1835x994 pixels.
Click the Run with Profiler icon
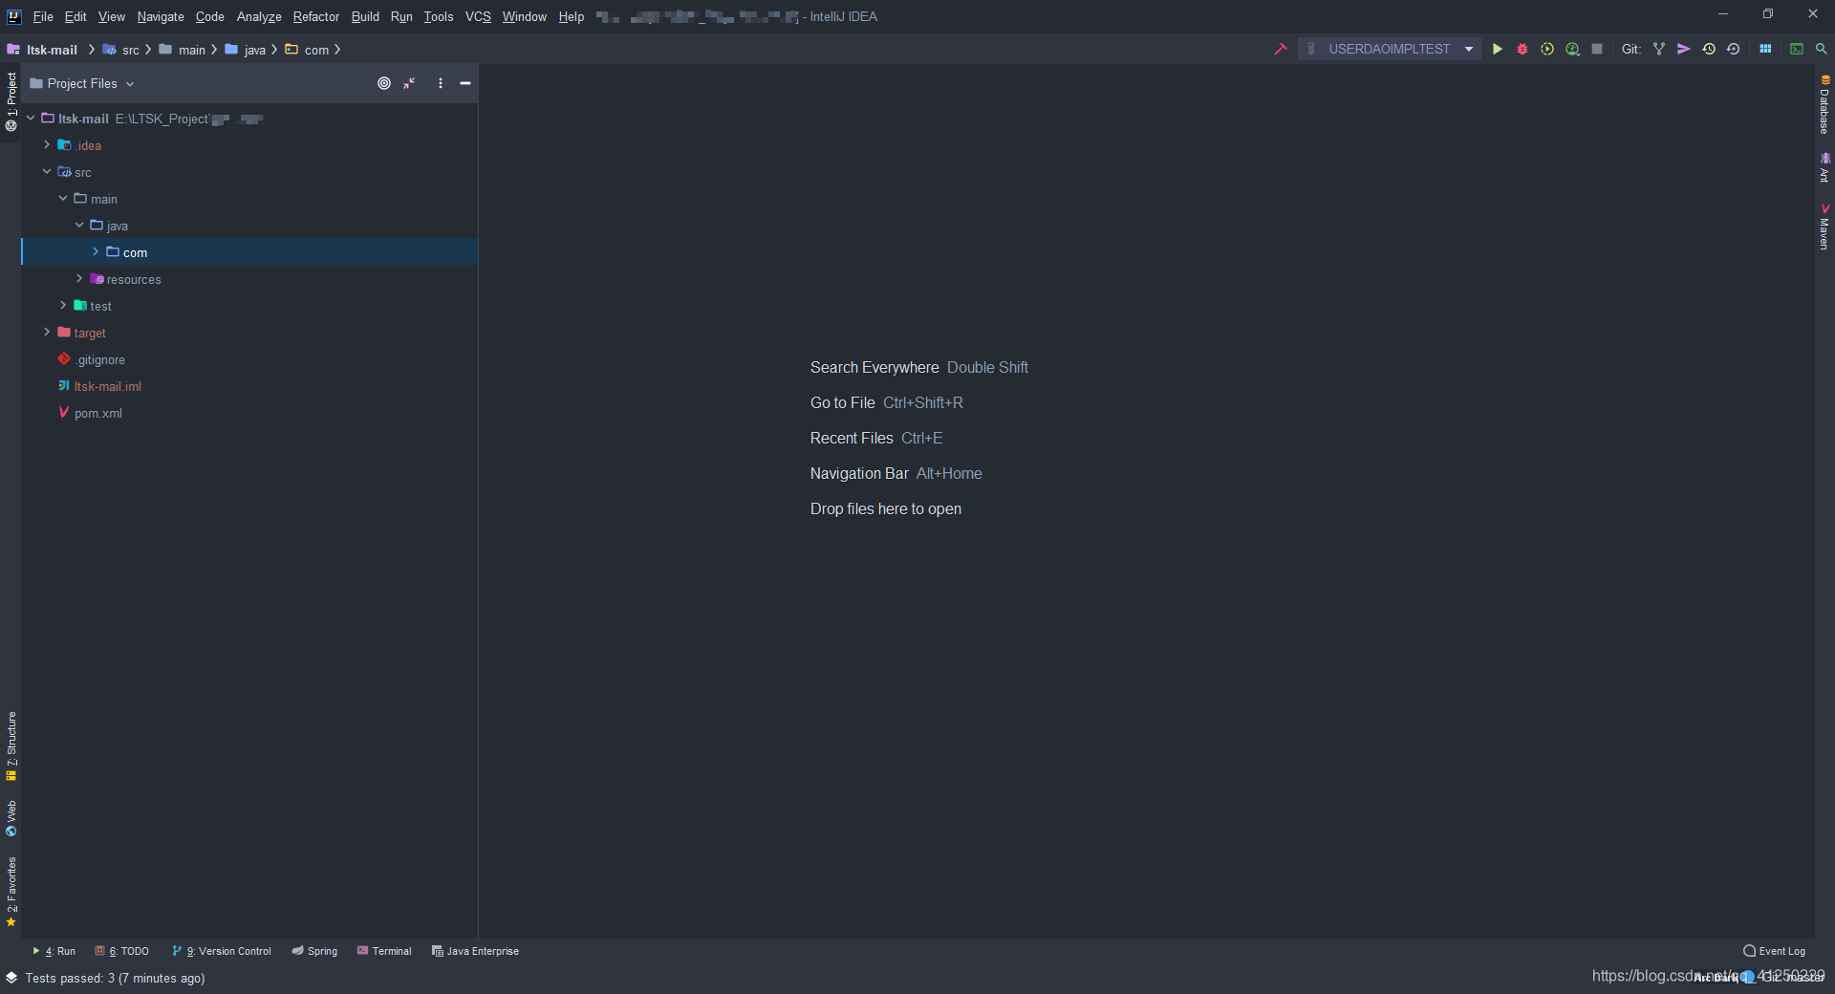(x=1572, y=49)
